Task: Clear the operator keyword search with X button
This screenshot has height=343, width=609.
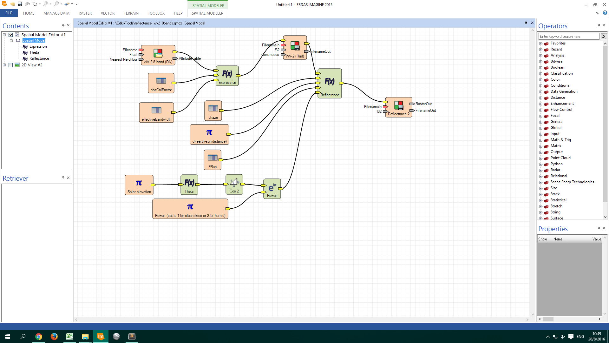Action: pyautogui.click(x=604, y=37)
